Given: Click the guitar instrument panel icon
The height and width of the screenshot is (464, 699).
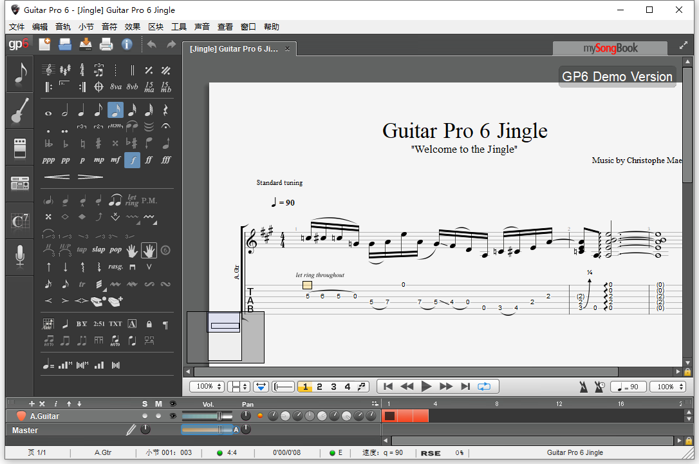Looking at the screenshot, I should [19, 110].
